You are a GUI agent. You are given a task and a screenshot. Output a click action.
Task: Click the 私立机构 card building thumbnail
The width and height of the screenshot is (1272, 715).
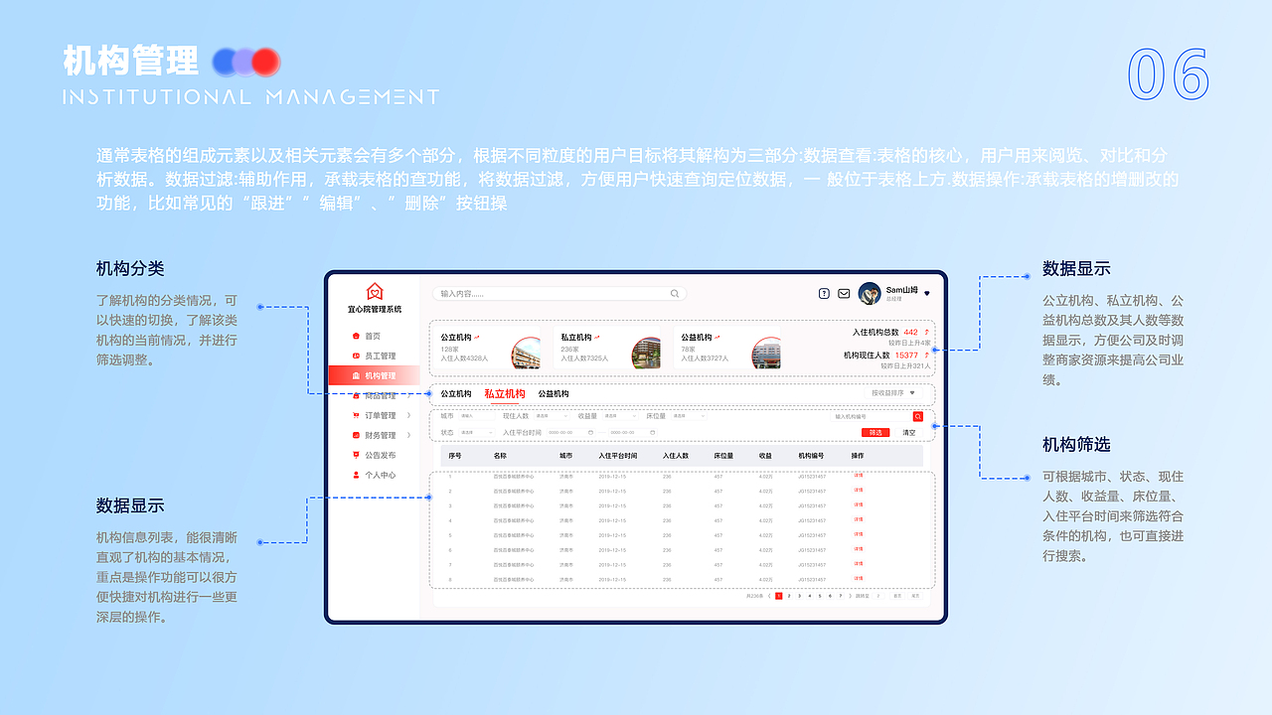646,353
